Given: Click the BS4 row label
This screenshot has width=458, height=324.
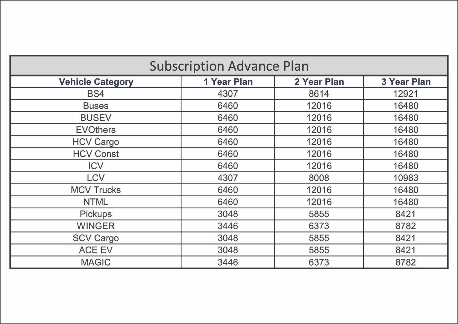Looking at the screenshot, I should tap(96, 94).
